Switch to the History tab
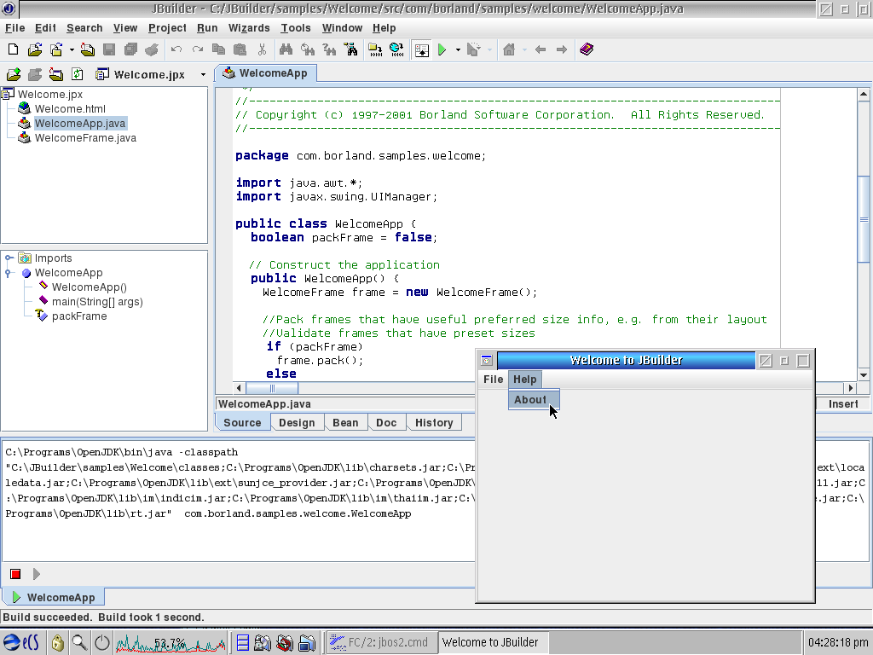 pyautogui.click(x=434, y=422)
